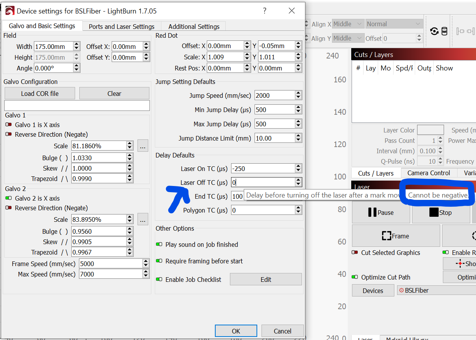Open the Ports and Laser Settings tab
Viewport: 476px width, 340px height.
122,27
